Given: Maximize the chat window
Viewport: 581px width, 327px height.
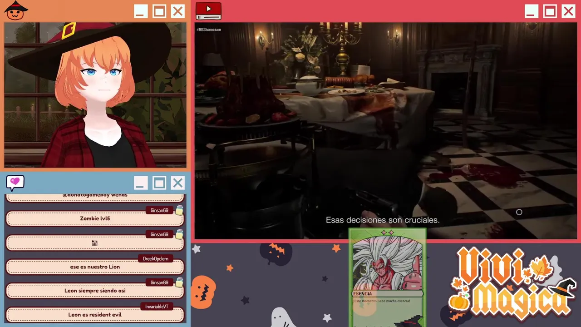Looking at the screenshot, I should pyautogui.click(x=159, y=183).
